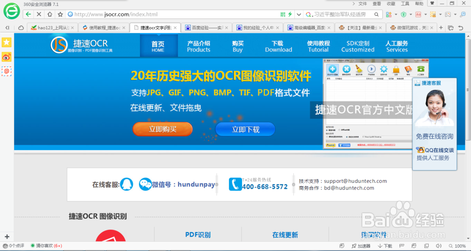Open the tab list button beside new tab
Viewport: 471px width, 251px height.
tap(451, 28)
